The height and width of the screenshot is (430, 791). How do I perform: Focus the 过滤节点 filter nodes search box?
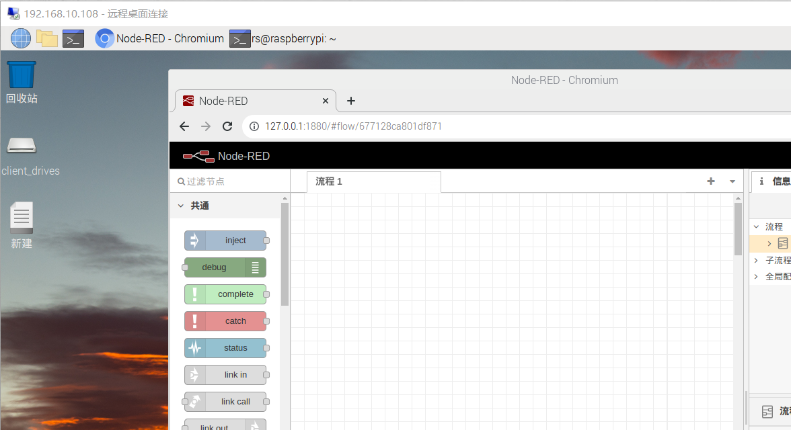pyautogui.click(x=230, y=181)
